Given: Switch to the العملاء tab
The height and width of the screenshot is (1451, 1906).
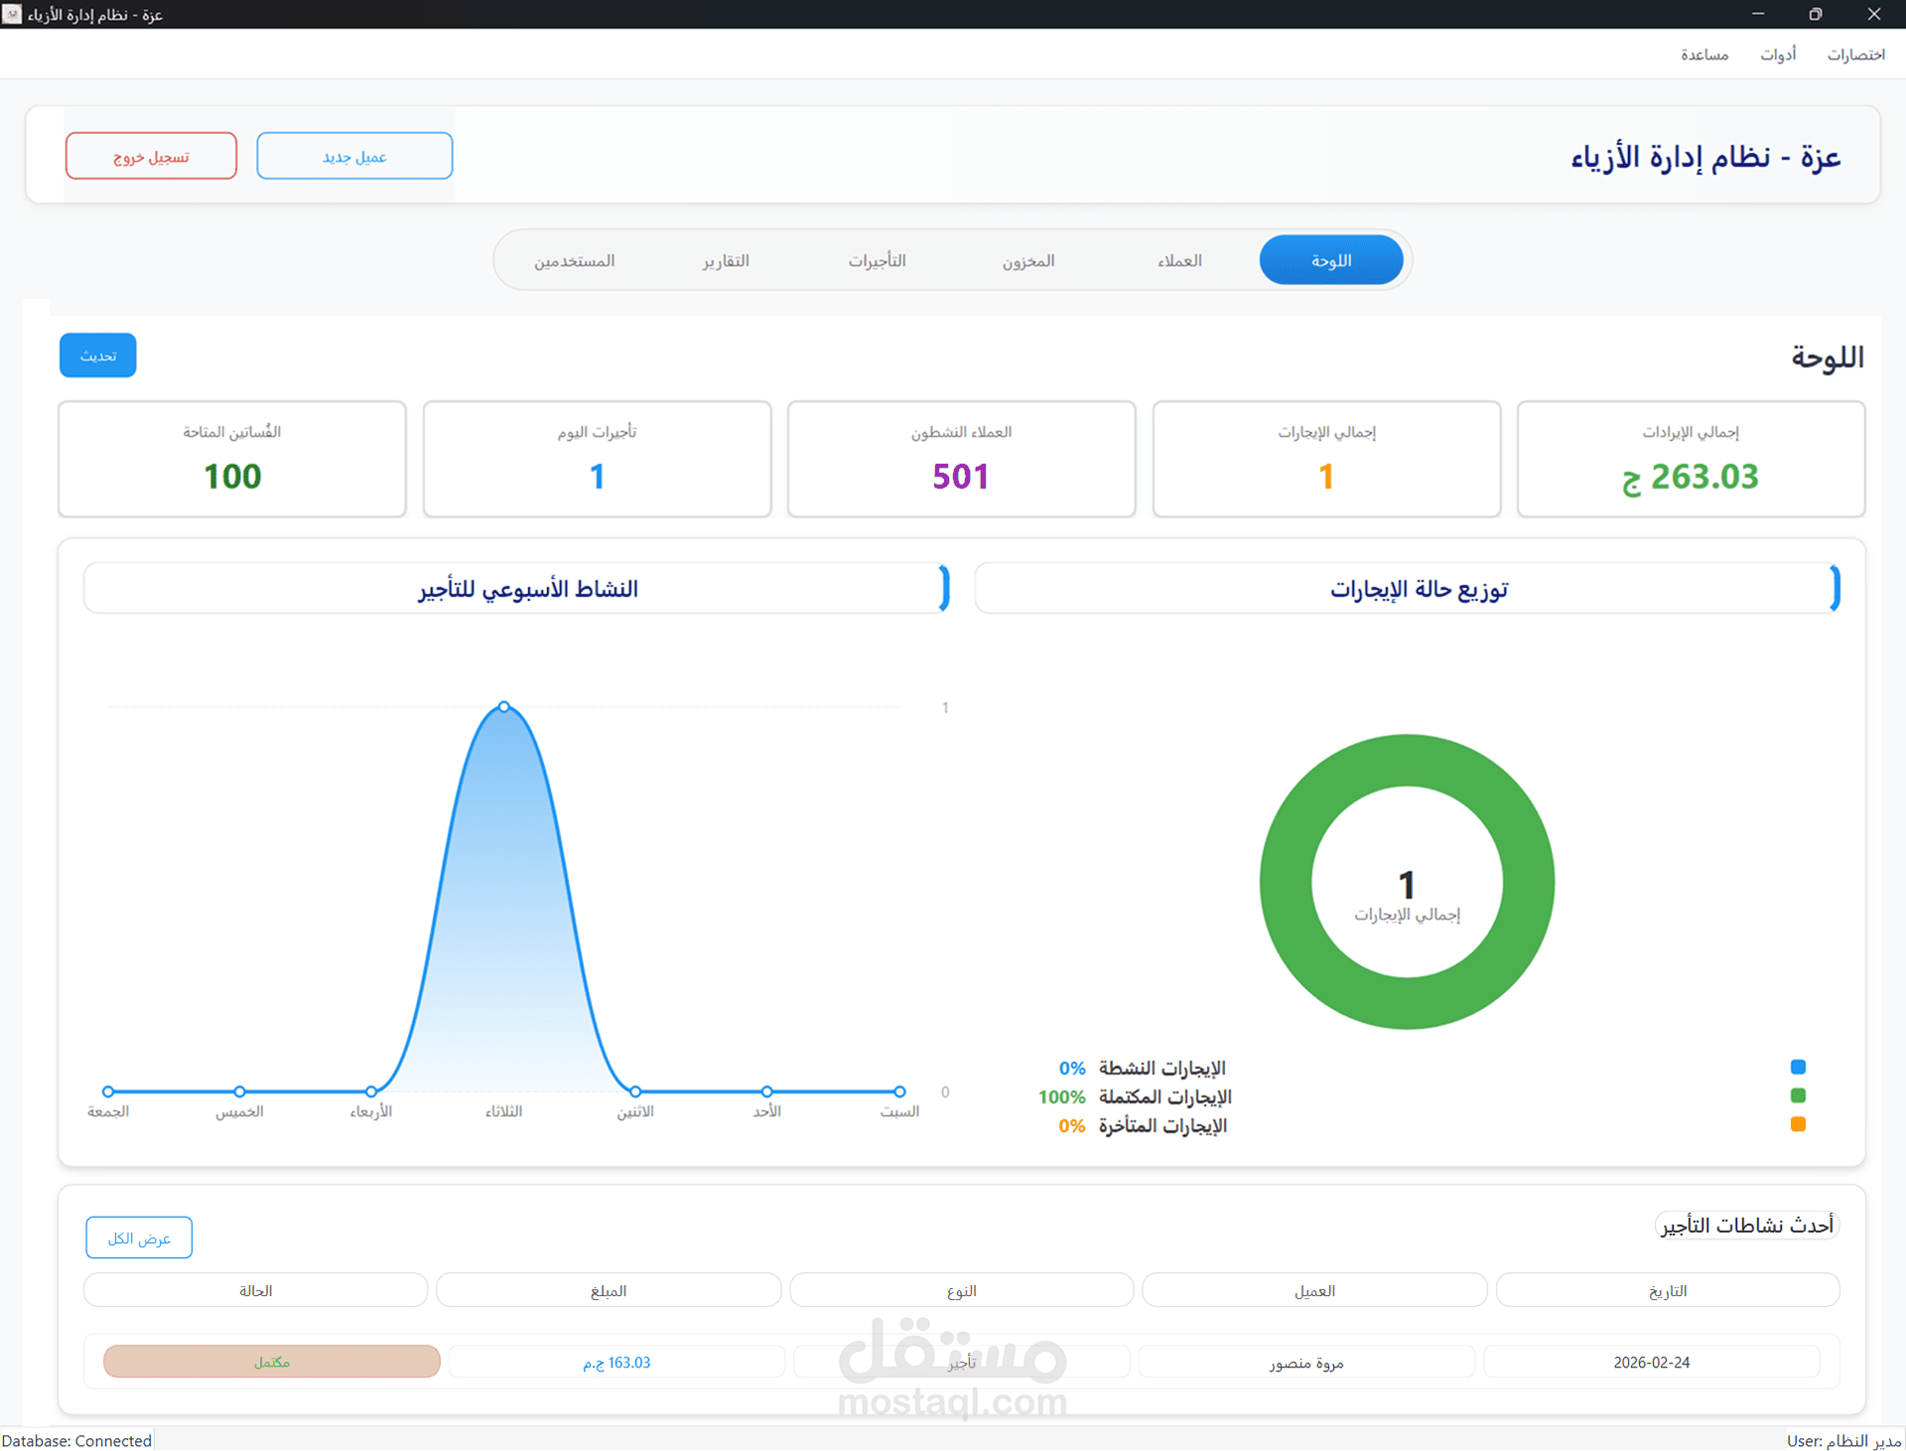Looking at the screenshot, I should [x=1179, y=260].
